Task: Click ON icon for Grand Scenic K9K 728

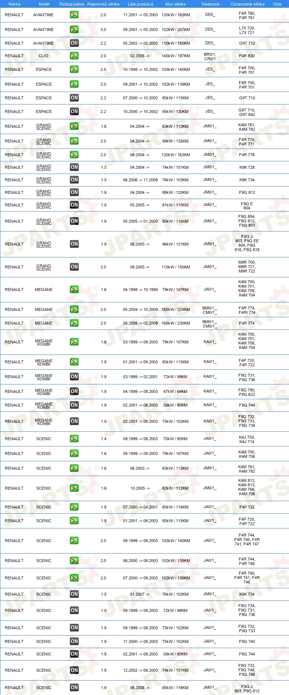Action: pyautogui.click(x=74, y=167)
